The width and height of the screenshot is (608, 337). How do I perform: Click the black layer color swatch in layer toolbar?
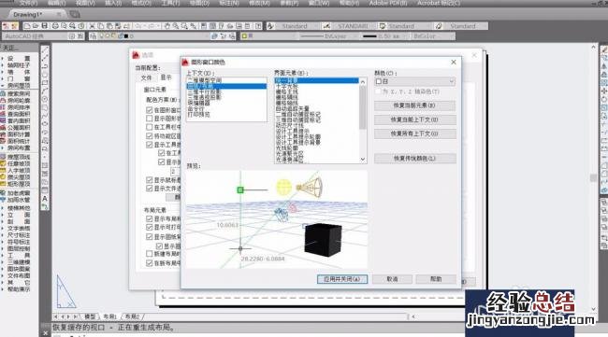[x=126, y=36]
